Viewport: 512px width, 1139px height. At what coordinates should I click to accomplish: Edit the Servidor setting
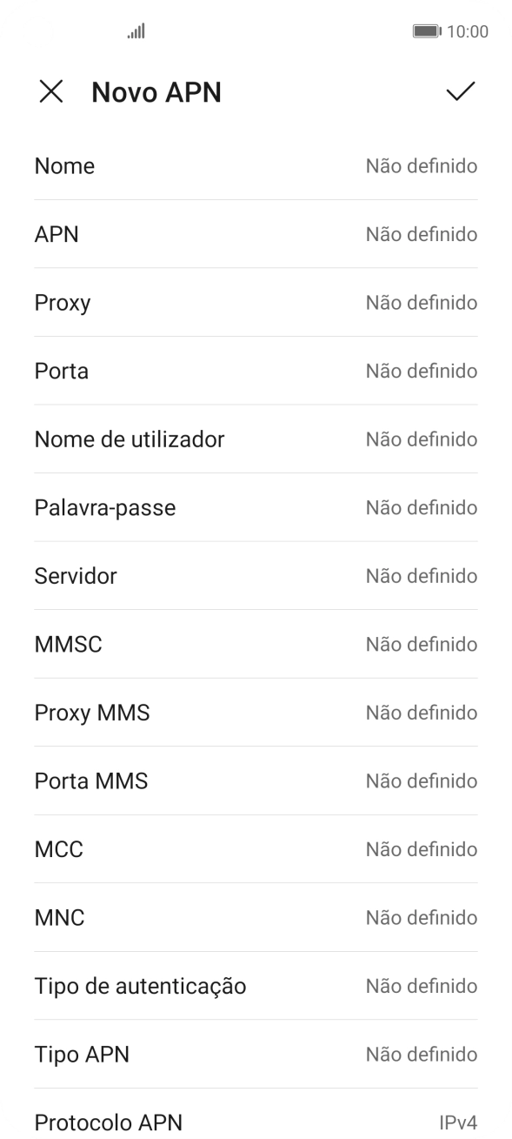point(256,575)
